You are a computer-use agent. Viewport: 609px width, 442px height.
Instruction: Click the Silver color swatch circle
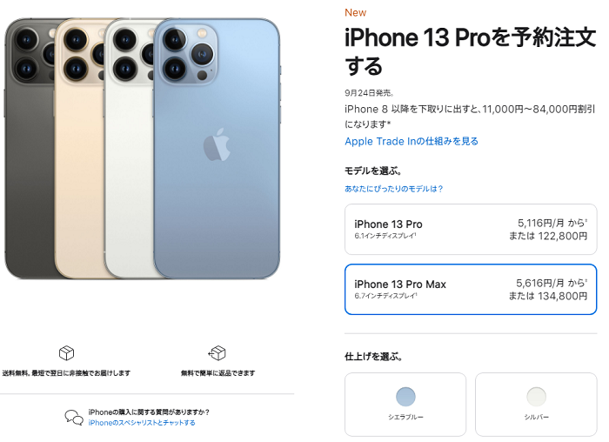(x=537, y=397)
